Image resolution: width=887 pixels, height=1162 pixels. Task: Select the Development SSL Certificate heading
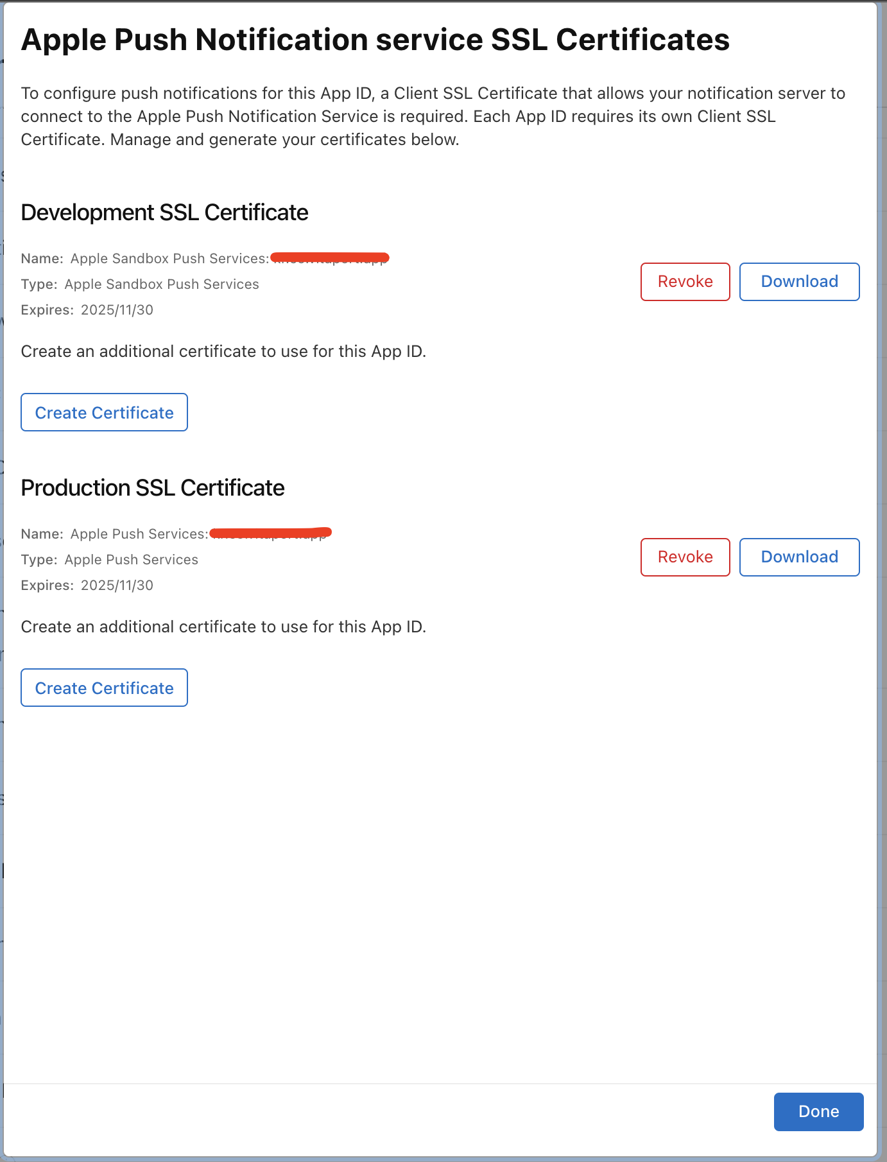[164, 212]
